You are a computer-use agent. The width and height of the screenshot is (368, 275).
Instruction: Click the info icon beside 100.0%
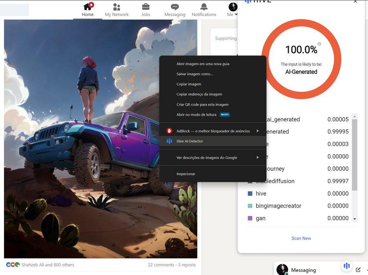coord(319,44)
